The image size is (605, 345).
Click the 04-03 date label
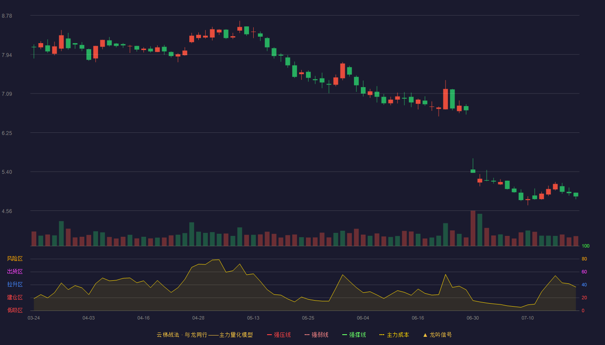tap(89, 318)
